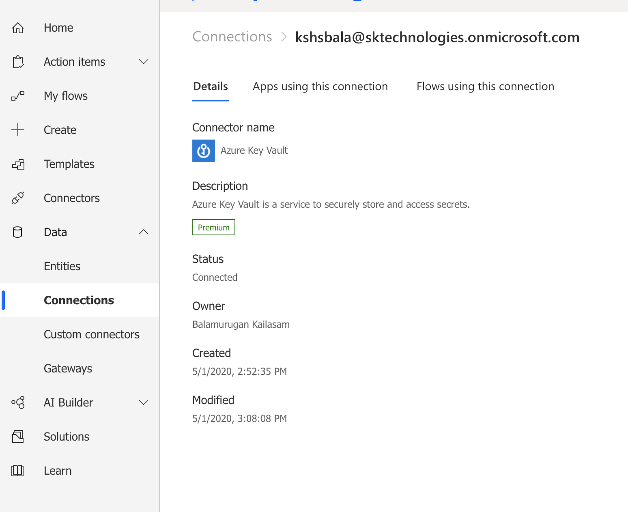Open Custom connectors in sidebar
The height and width of the screenshot is (512, 628).
(92, 334)
